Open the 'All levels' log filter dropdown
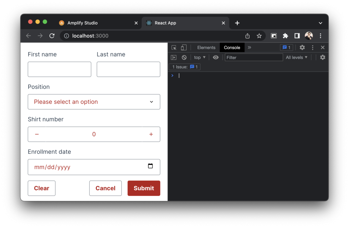Image resolution: width=349 pixels, height=228 pixels. (296, 57)
